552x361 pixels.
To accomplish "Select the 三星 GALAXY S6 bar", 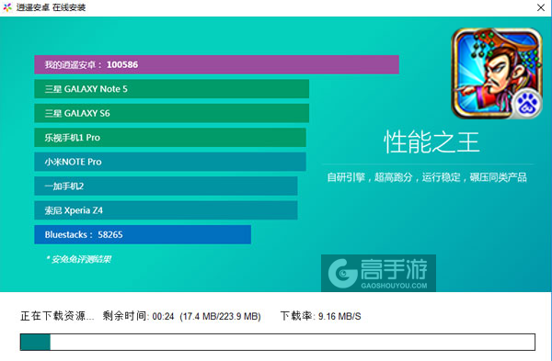I will tap(171, 113).
